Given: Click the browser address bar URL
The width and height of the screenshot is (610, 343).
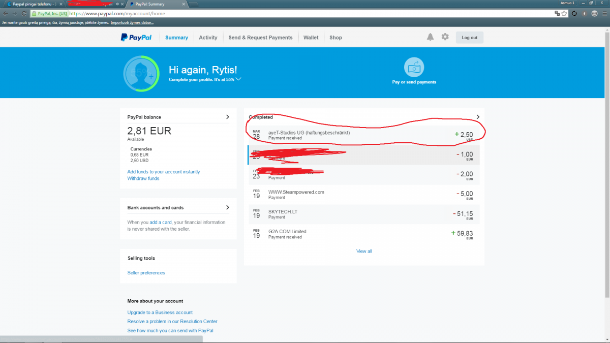Looking at the screenshot, I should pos(116,14).
